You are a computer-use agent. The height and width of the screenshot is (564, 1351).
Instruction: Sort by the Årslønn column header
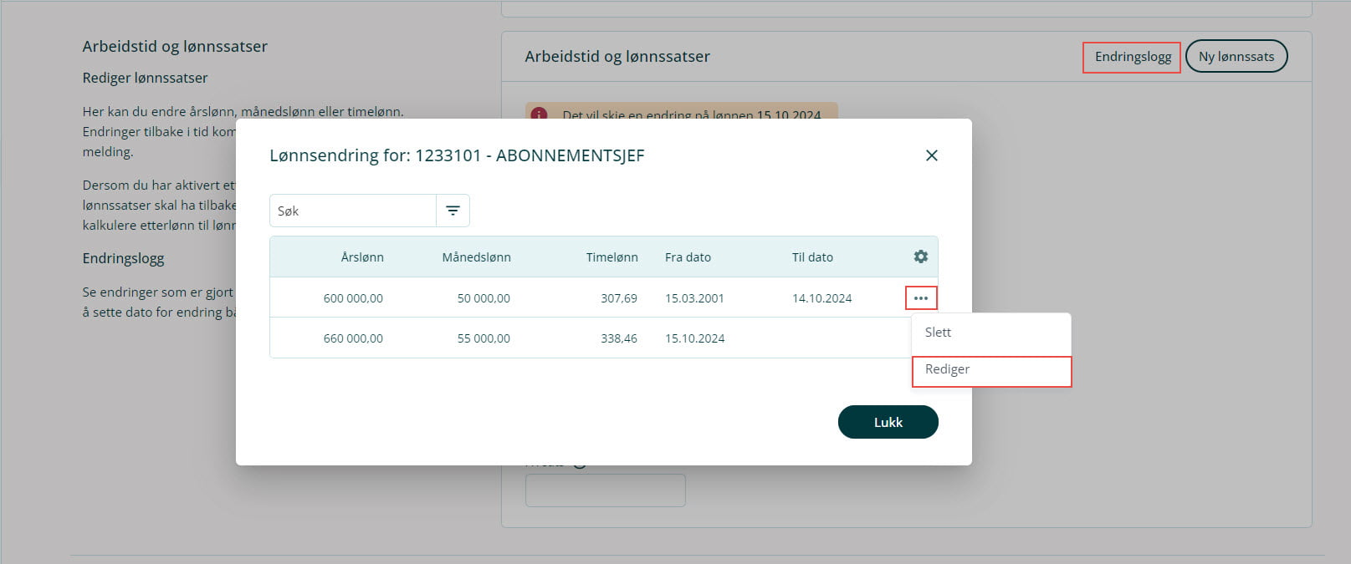coord(361,257)
